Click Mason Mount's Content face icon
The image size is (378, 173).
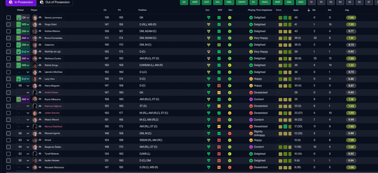point(251,120)
